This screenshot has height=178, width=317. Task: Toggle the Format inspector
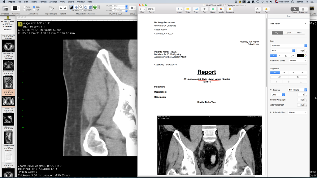click(x=294, y=9)
